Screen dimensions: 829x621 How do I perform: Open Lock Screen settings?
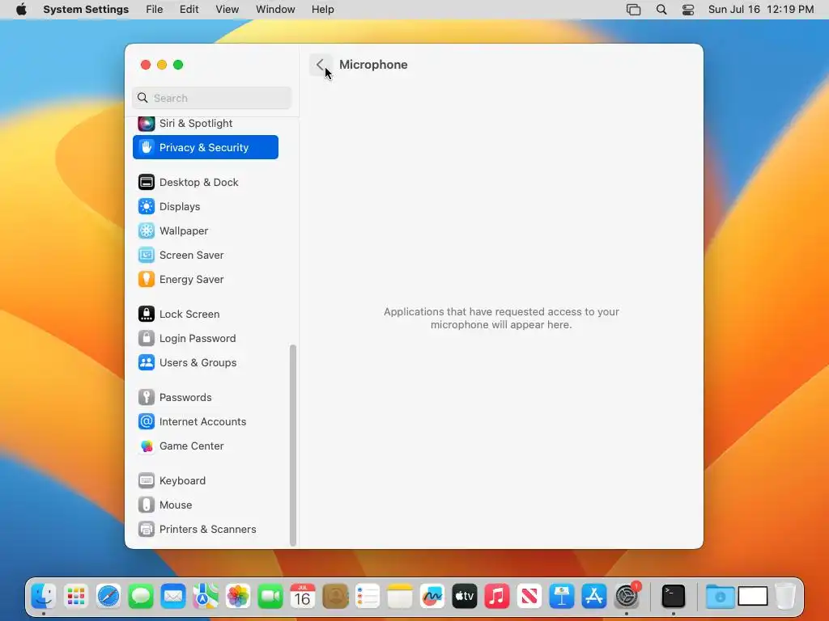pos(206,315)
